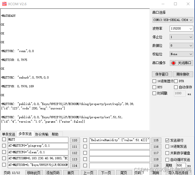Click the empty command field beside 118
This screenshot has height=175, width=195.
[x=120, y=159]
